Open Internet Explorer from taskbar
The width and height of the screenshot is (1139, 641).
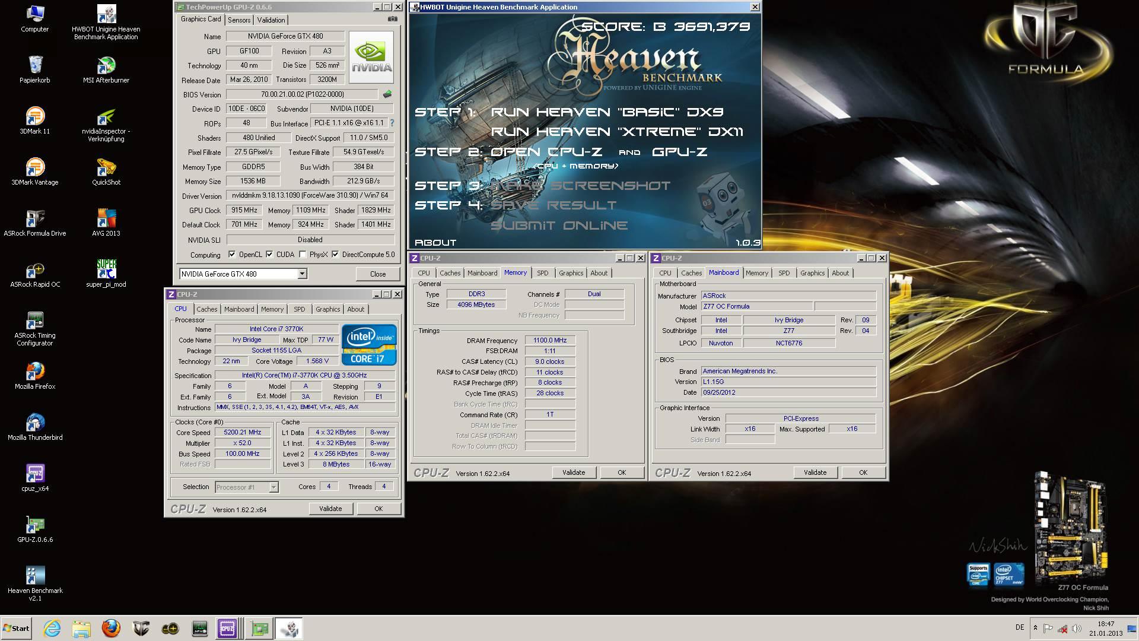(x=52, y=628)
